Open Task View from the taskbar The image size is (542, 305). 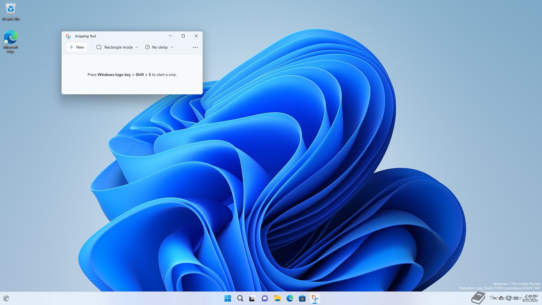252,298
